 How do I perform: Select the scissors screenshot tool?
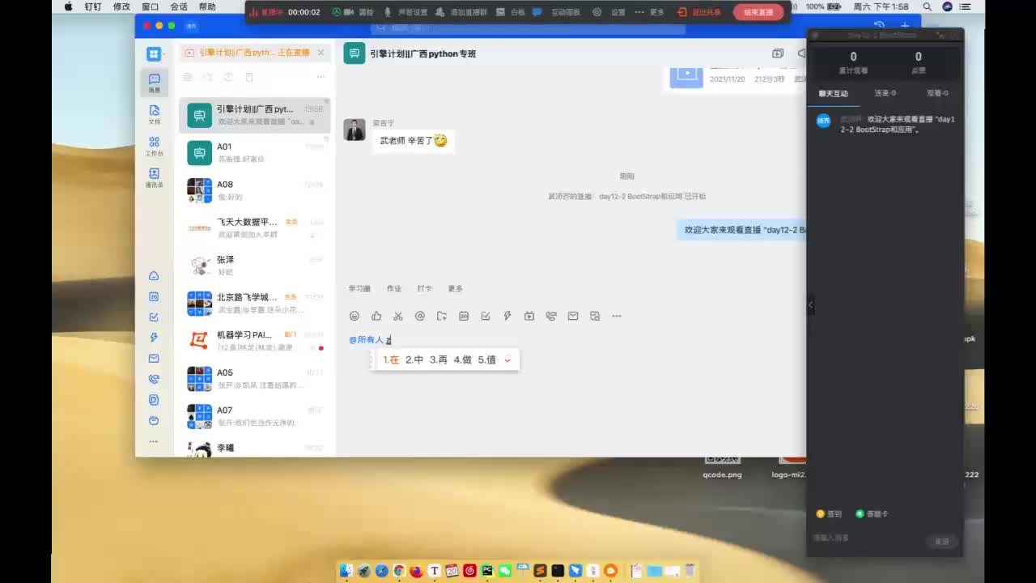click(x=398, y=316)
